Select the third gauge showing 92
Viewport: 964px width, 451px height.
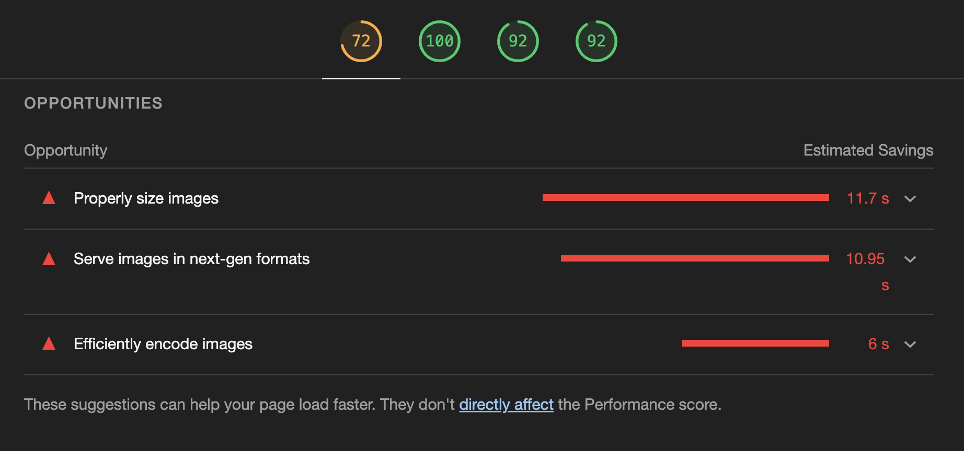518,41
